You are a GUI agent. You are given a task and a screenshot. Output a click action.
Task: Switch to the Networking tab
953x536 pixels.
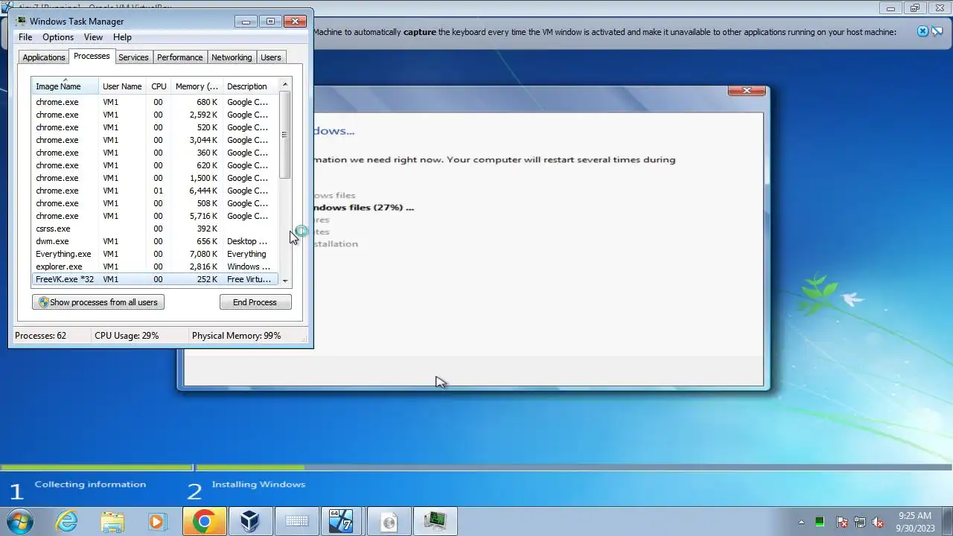pyautogui.click(x=232, y=57)
